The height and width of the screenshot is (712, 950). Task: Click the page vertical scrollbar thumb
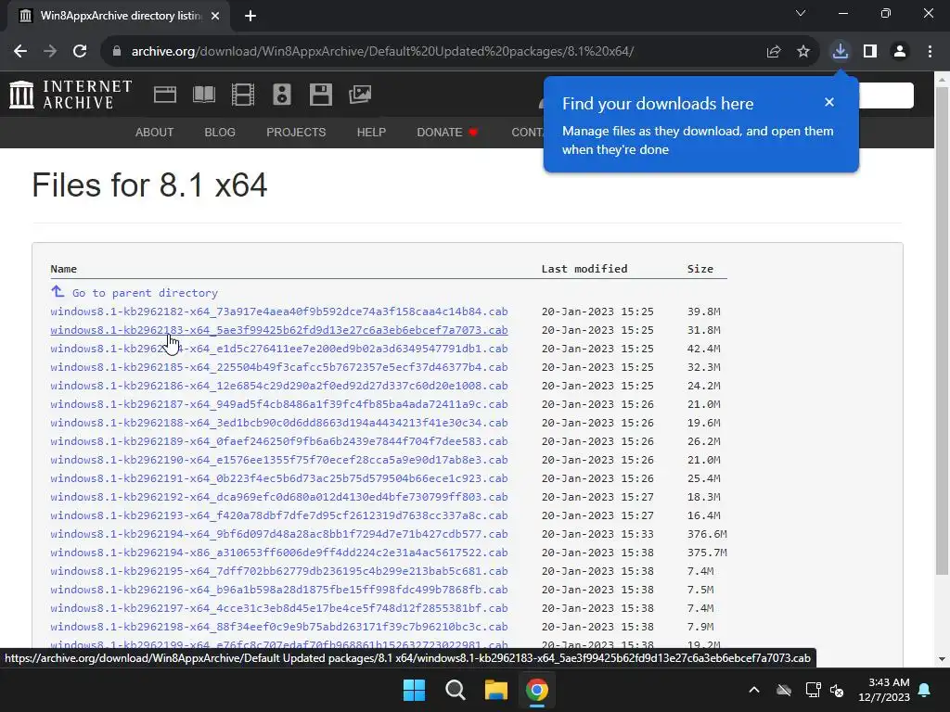pos(942,331)
